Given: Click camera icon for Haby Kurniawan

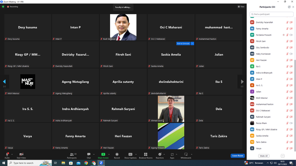Looking at the screenshot, I should (291, 54).
